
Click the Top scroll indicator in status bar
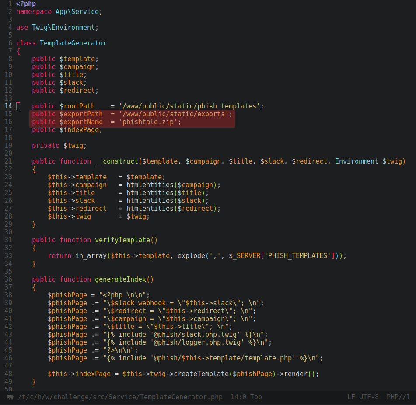coord(256,397)
